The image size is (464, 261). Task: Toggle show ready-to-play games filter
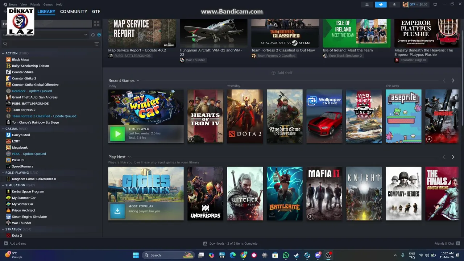click(x=99, y=35)
